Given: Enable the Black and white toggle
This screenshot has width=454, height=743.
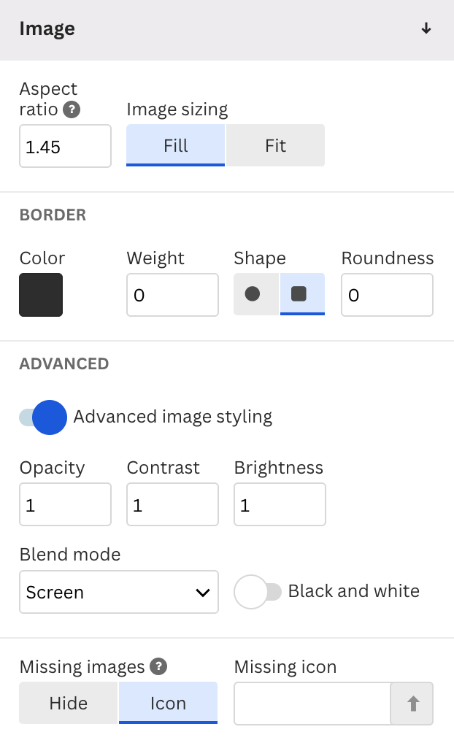Looking at the screenshot, I should 258,591.
